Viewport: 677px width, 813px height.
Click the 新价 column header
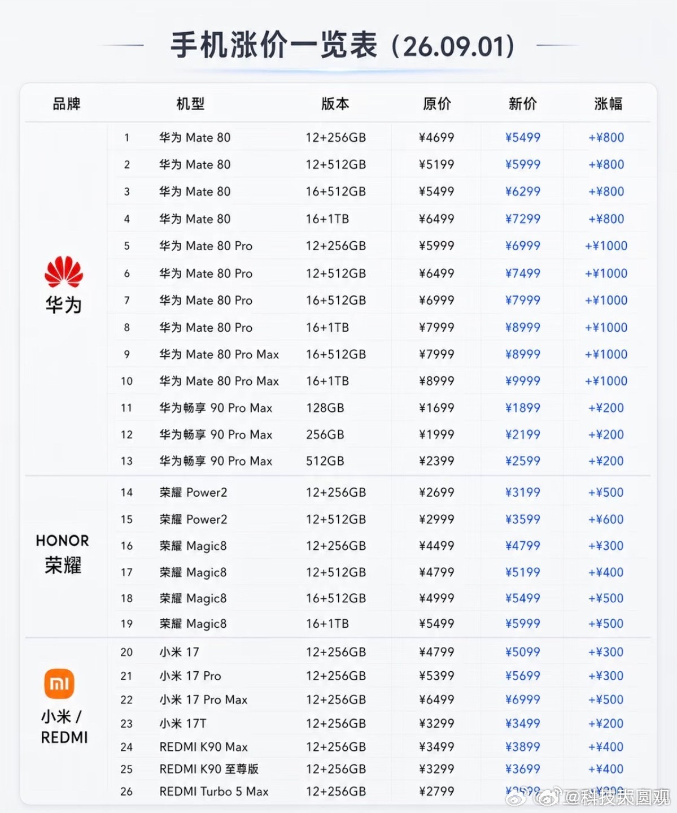click(x=523, y=104)
